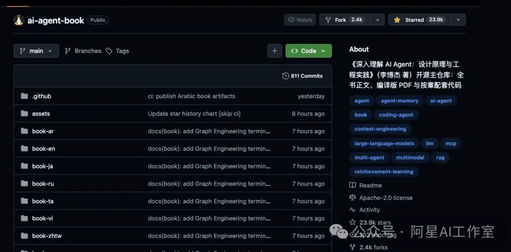
Task: Open the .github folder
Action: [x=42, y=96]
